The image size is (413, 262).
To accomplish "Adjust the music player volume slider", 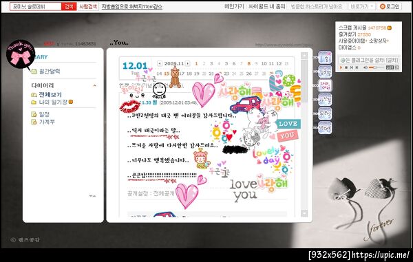I will point(376,67).
